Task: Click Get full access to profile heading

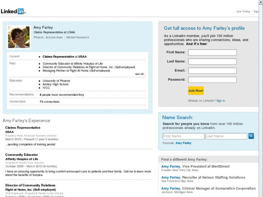Action: pyautogui.click(x=204, y=28)
